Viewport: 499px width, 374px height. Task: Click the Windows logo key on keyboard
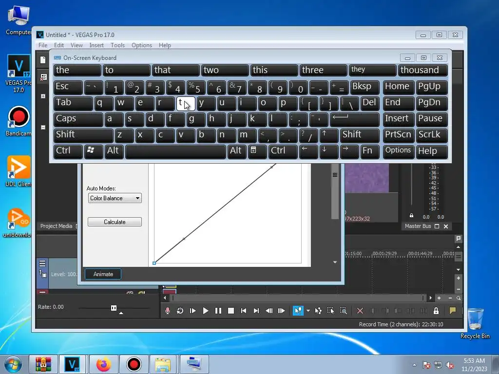coord(94,151)
